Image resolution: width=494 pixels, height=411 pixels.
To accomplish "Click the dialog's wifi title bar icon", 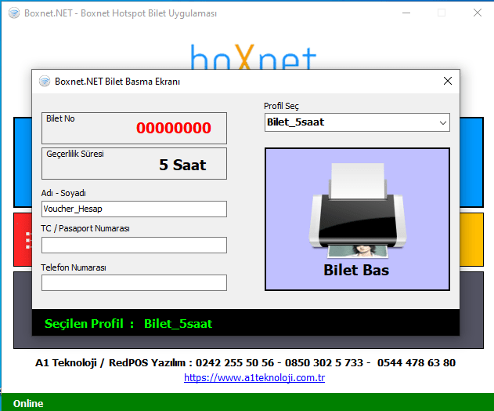I will point(45,81).
